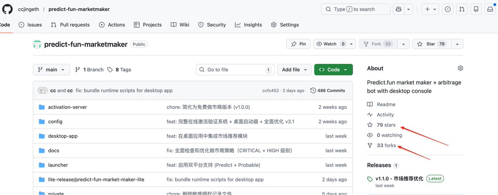This screenshot has width=498, height=195.
Task: Open the green Code dropdown
Action: coord(333,70)
